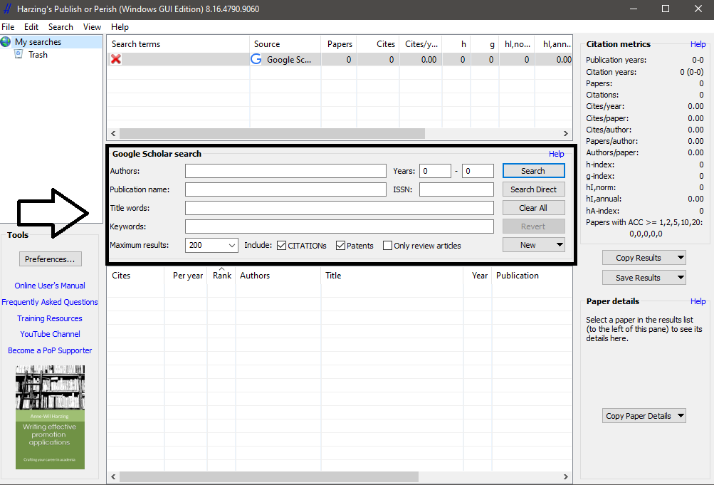
Task: Click the Source column header
Action: pos(285,44)
